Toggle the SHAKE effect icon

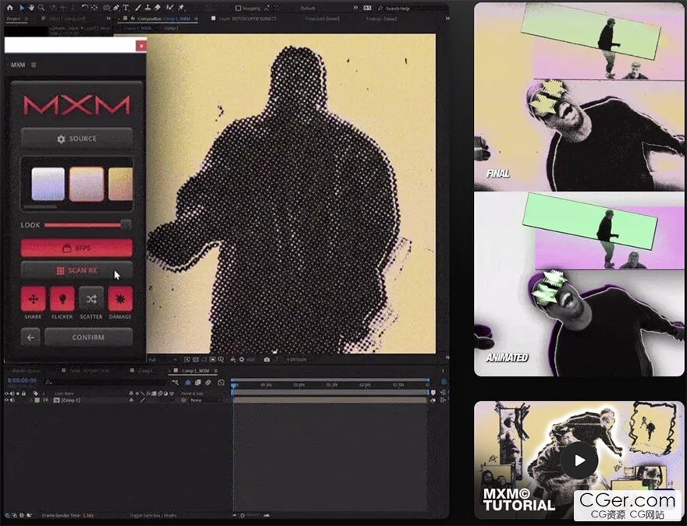34,299
